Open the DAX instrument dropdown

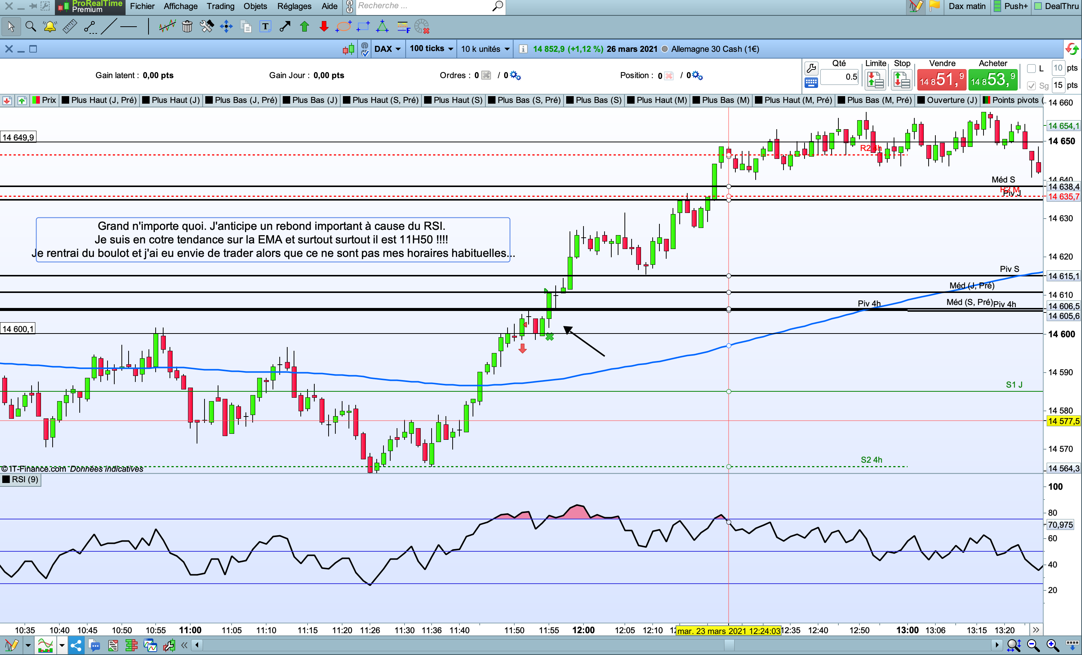click(387, 49)
